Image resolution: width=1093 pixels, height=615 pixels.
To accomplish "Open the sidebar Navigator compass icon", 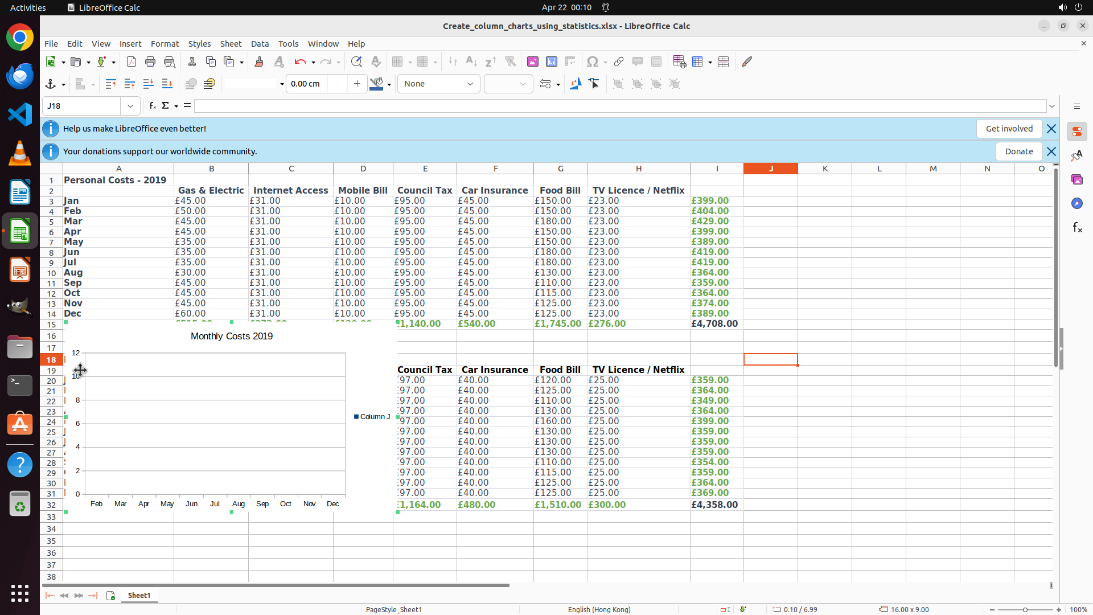I will (1077, 203).
